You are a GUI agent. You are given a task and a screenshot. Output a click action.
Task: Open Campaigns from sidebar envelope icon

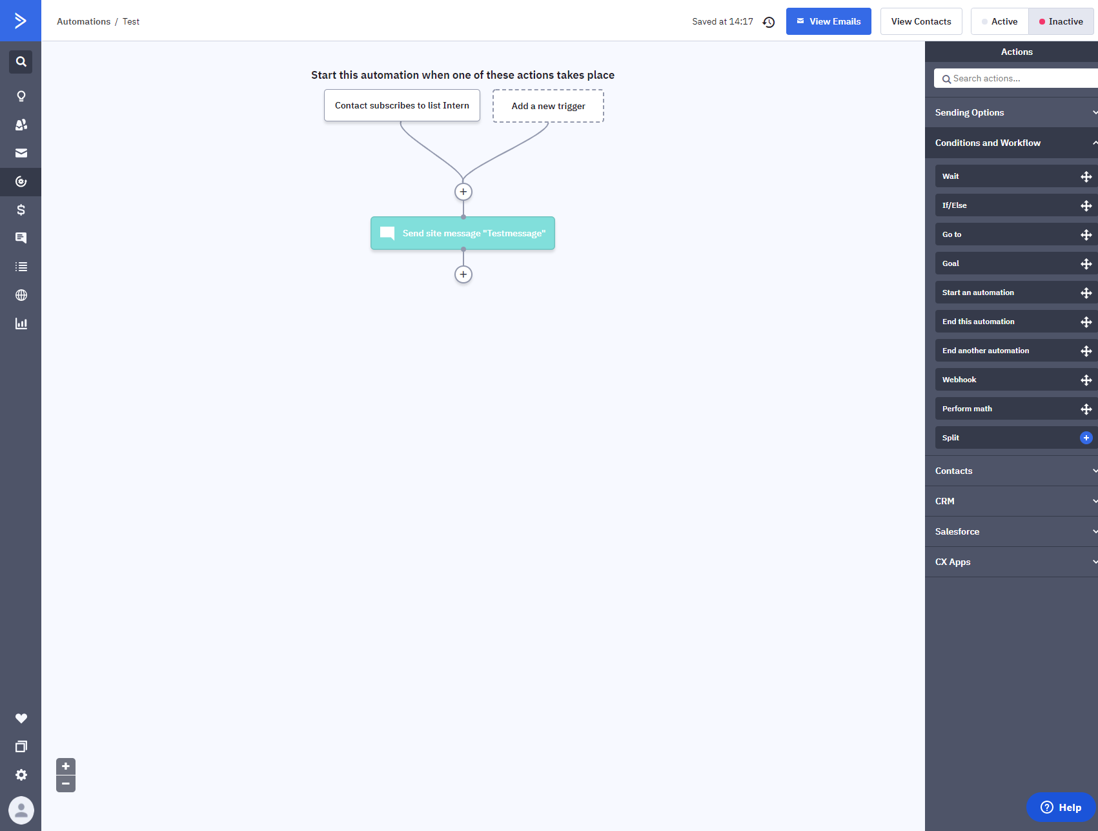[x=21, y=153]
